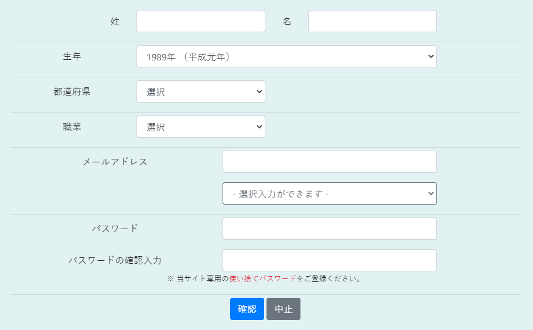Focus the パスワードの確認入力 confirmation field
This screenshot has height=330, width=533.
coord(330,260)
